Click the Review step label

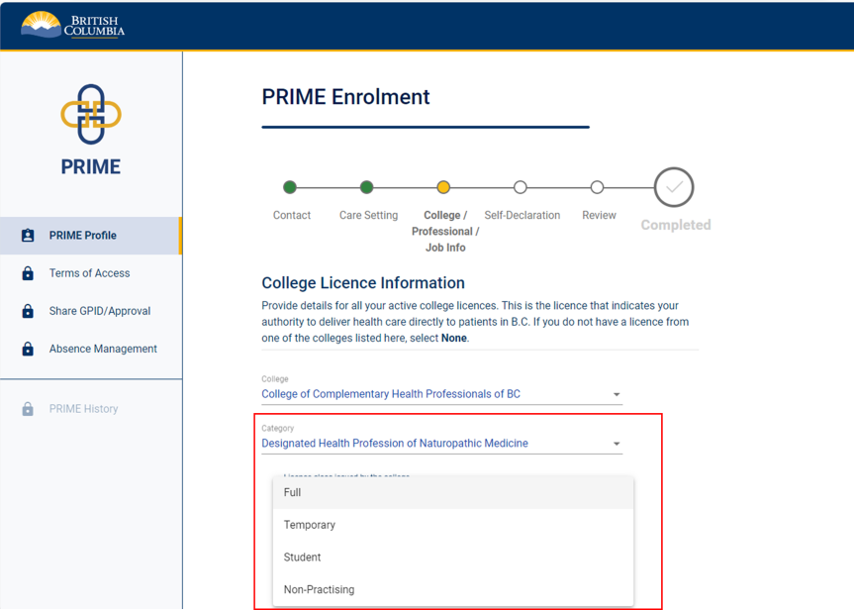(x=598, y=215)
